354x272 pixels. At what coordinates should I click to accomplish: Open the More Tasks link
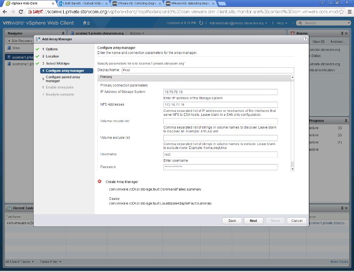[x=339, y=262]
